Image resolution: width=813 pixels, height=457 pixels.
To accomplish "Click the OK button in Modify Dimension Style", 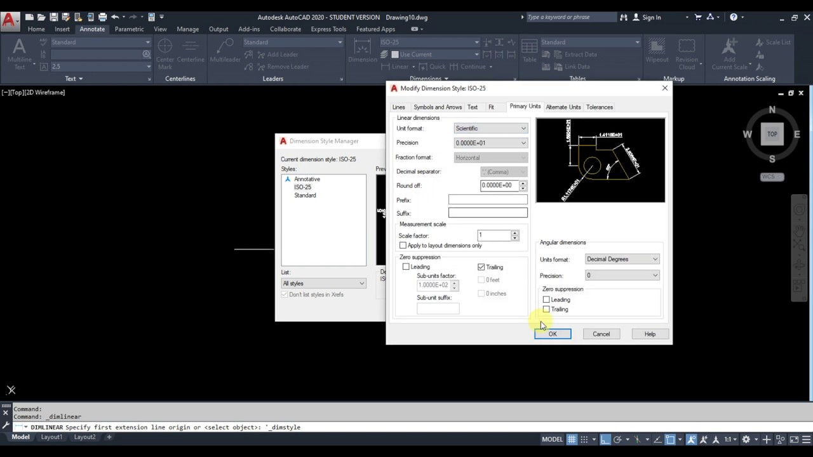I will click(553, 334).
